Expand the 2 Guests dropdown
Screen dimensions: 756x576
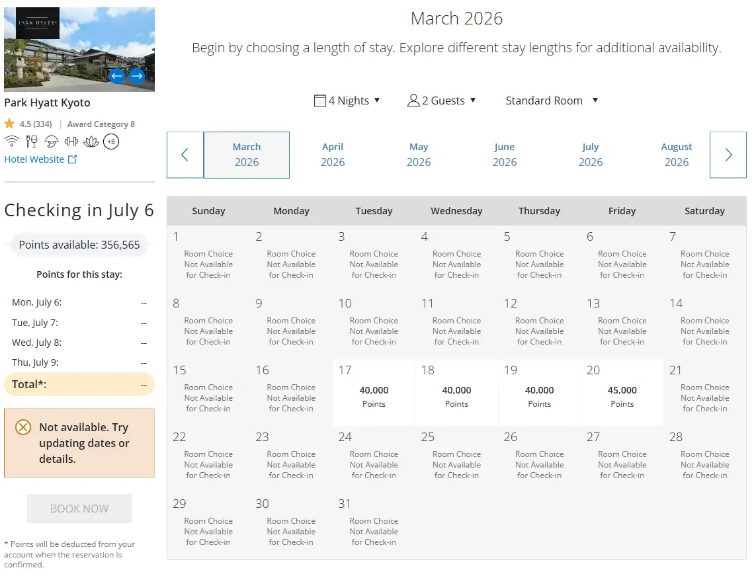click(442, 101)
